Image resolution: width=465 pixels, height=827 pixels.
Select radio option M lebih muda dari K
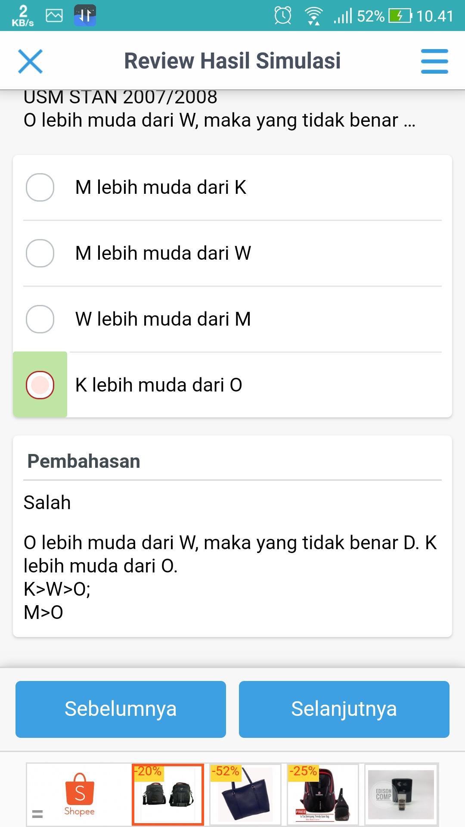(40, 187)
